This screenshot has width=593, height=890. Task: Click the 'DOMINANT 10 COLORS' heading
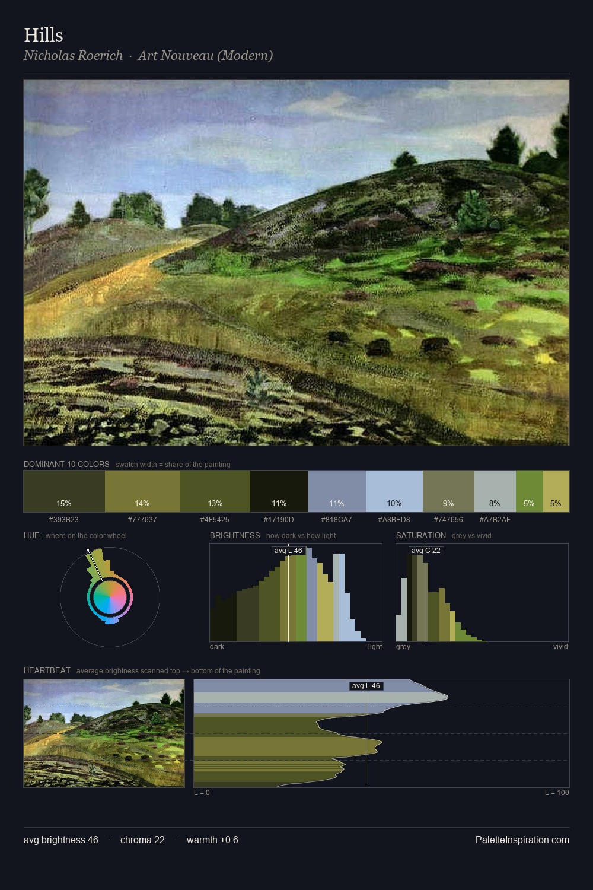click(66, 464)
